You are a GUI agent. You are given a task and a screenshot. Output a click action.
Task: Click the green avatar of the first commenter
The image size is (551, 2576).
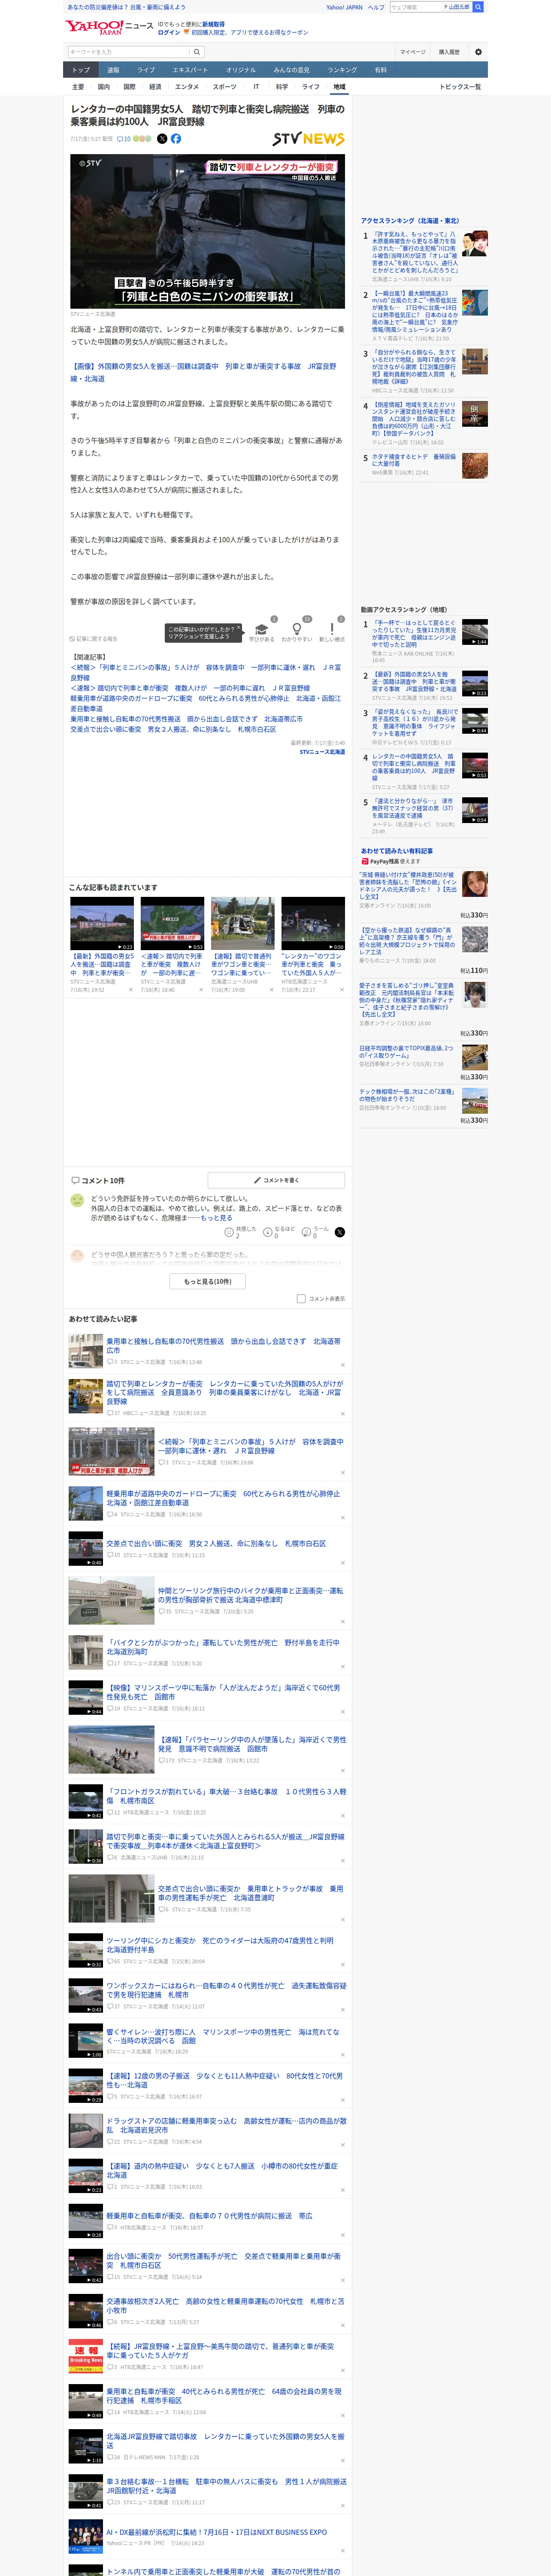(x=77, y=1200)
